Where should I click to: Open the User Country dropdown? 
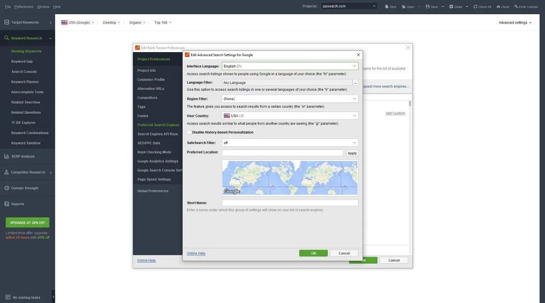coord(290,116)
